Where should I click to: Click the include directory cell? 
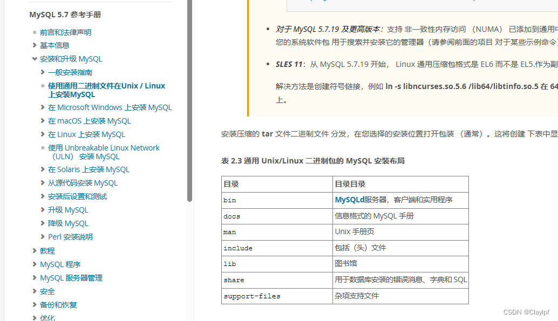tap(277, 248)
